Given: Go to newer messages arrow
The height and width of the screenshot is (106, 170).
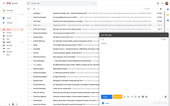Looking at the screenshot, I should (153, 9).
